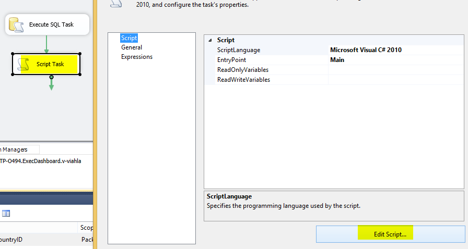Click the Edit Script... button
Image resolution: width=468 pixels, height=249 pixels.
[390, 234]
